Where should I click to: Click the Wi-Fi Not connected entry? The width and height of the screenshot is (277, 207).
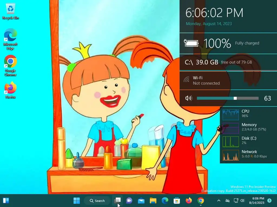(x=206, y=81)
